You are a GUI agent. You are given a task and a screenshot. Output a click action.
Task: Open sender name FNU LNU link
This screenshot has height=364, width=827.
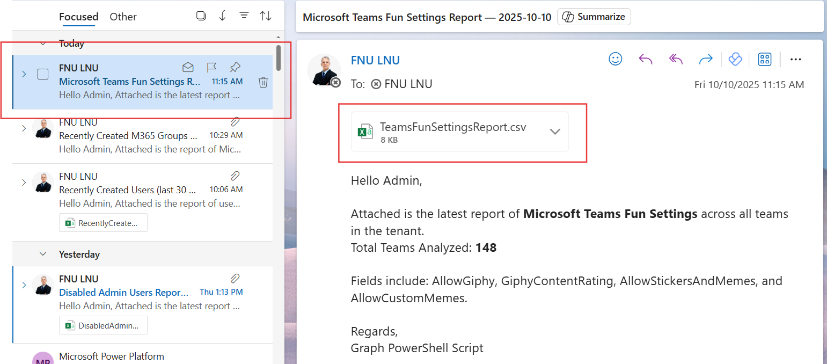pyautogui.click(x=375, y=60)
